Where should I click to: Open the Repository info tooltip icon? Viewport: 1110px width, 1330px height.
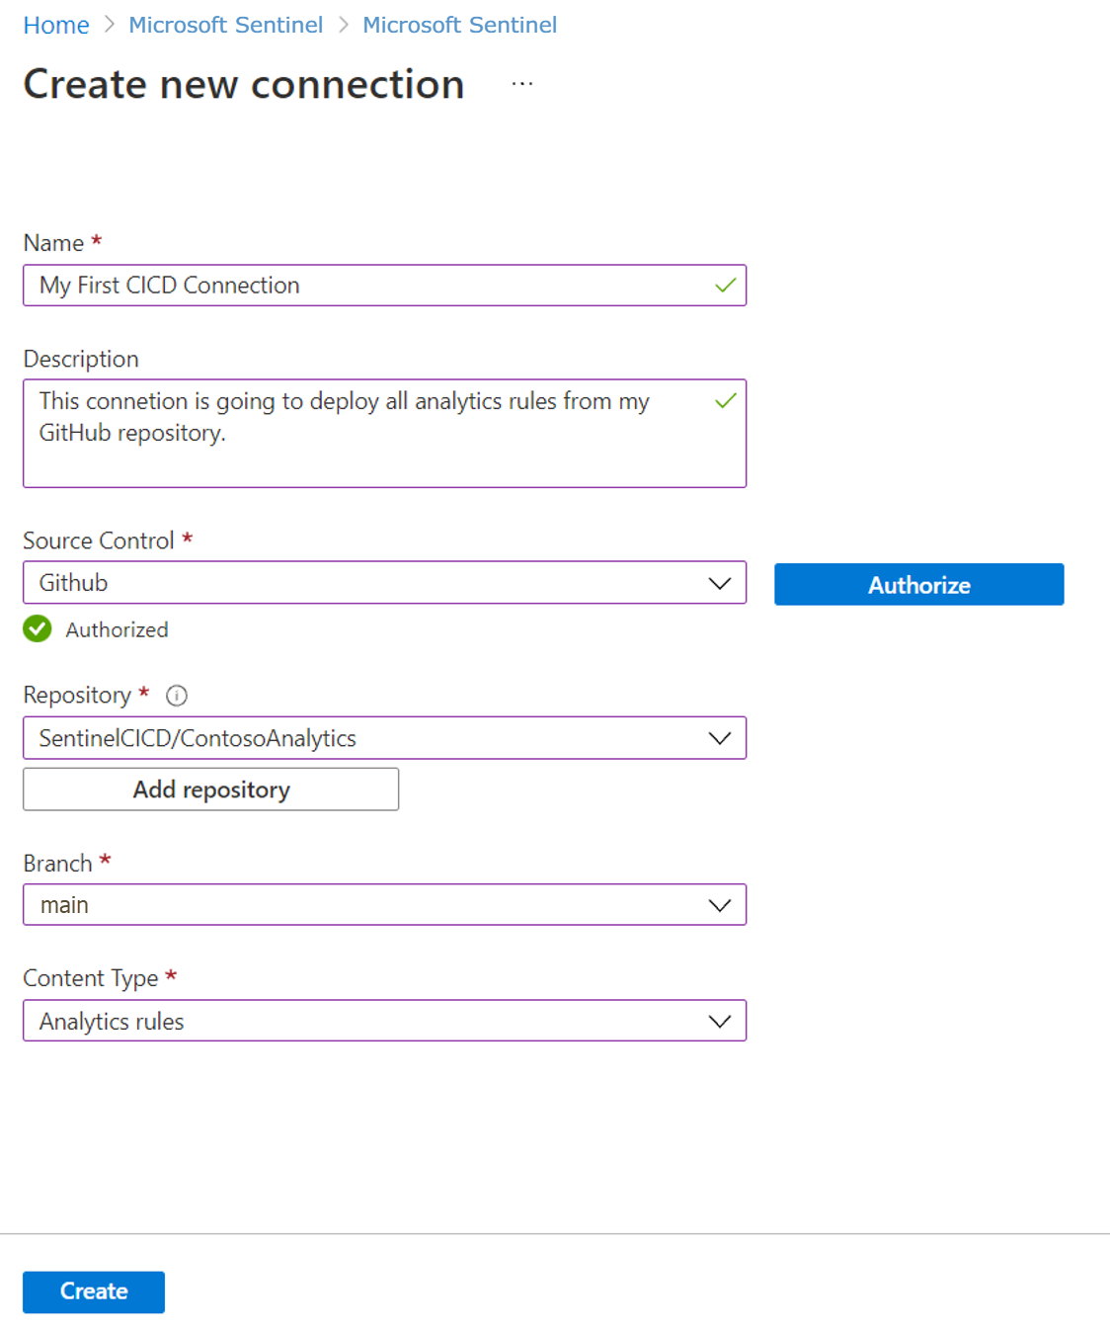point(176,696)
